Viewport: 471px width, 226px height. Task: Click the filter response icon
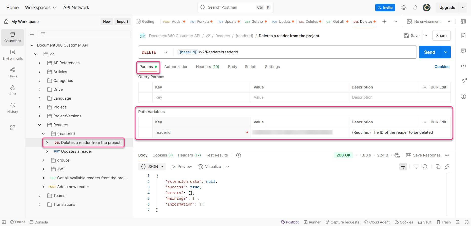(x=416, y=167)
